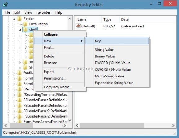Select Expandable String Value
This screenshot has width=179, height=138.
[117, 83]
